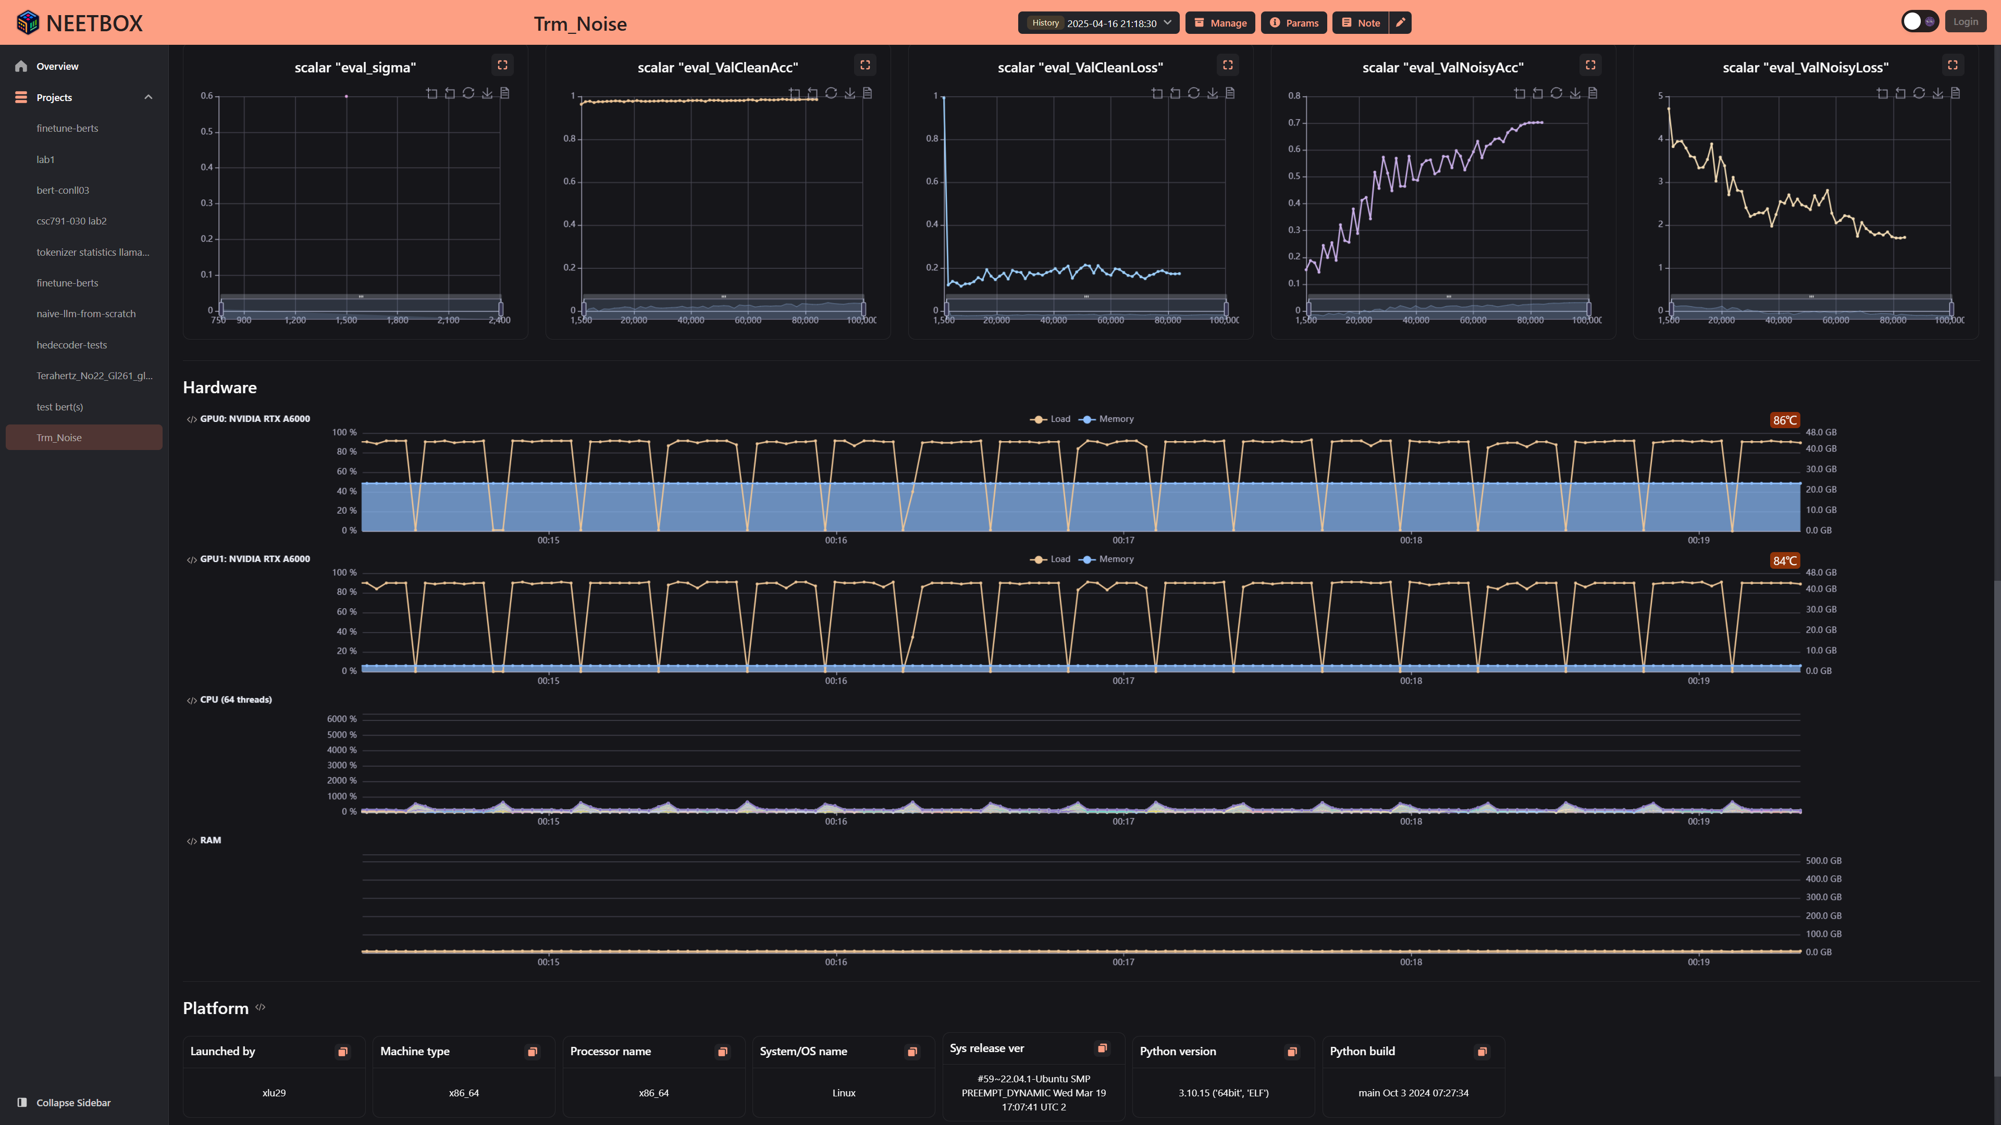The image size is (2001, 1125).
Task: Toggle Memory series in GPU1 legend
Action: (x=1107, y=559)
